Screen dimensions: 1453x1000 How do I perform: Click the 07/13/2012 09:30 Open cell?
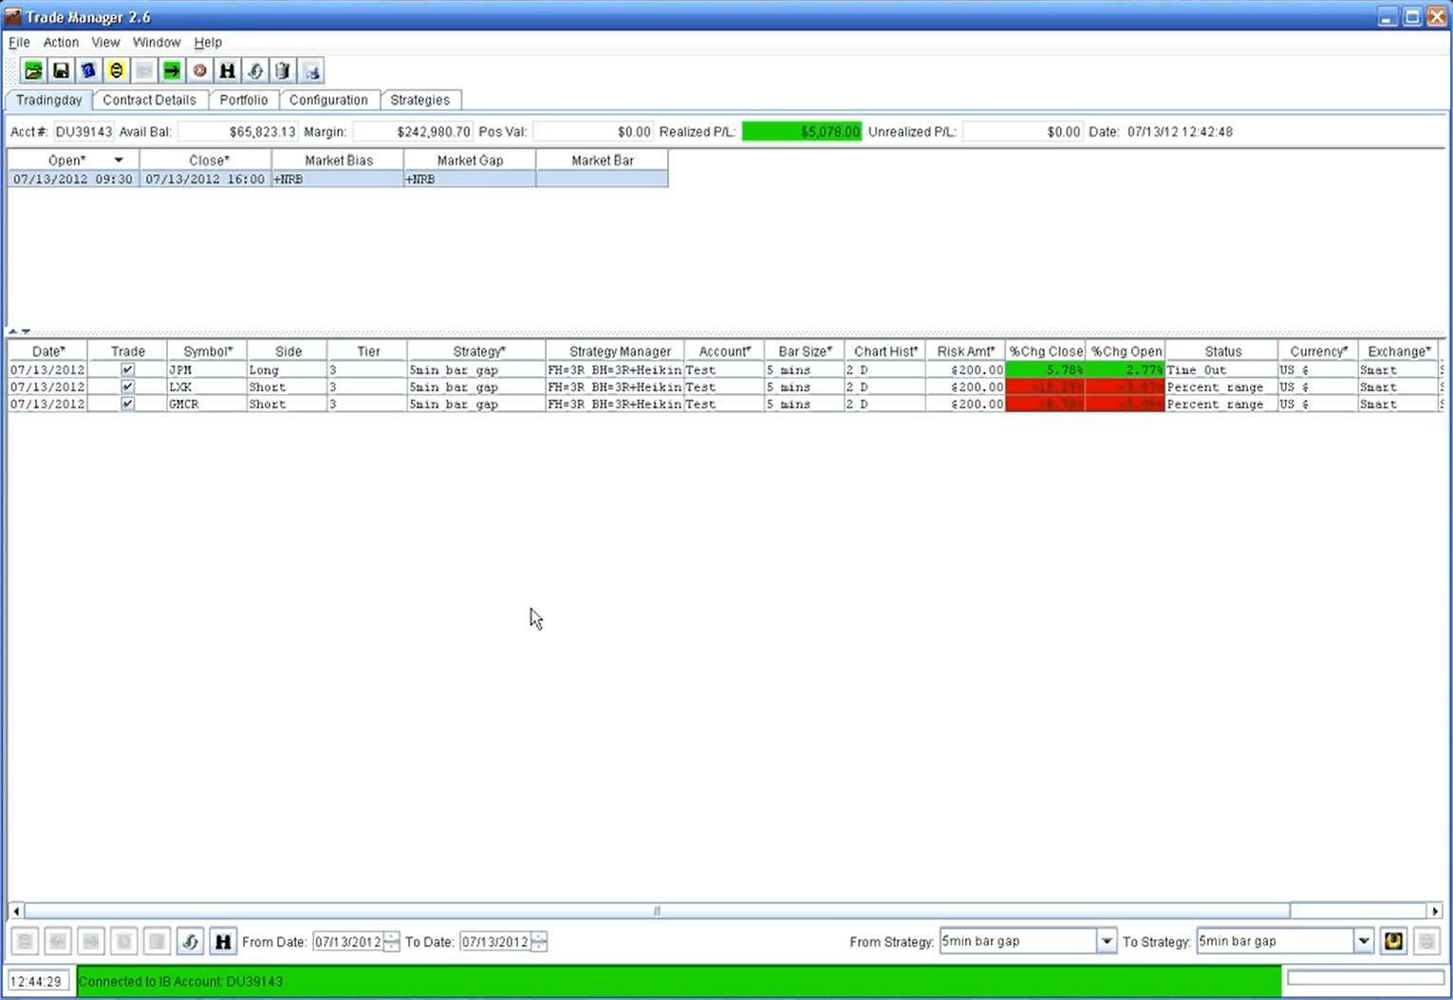(73, 179)
